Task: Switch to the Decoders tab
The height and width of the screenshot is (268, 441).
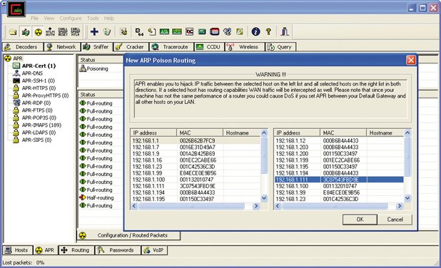Action: pyautogui.click(x=23, y=47)
